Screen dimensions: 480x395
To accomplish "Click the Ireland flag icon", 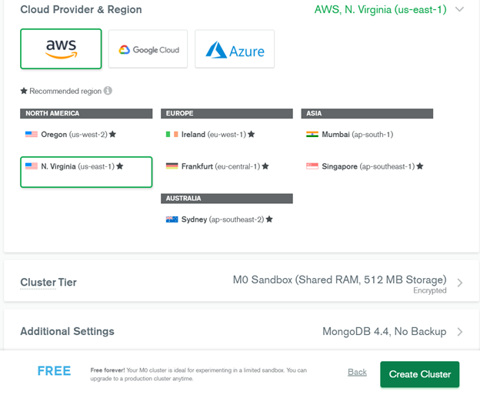I will 172,134.
